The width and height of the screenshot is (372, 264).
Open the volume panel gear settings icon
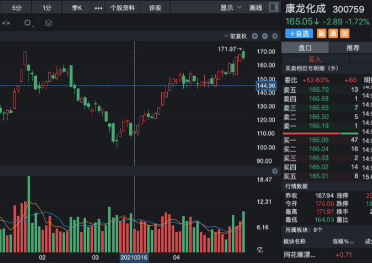[275, 171]
